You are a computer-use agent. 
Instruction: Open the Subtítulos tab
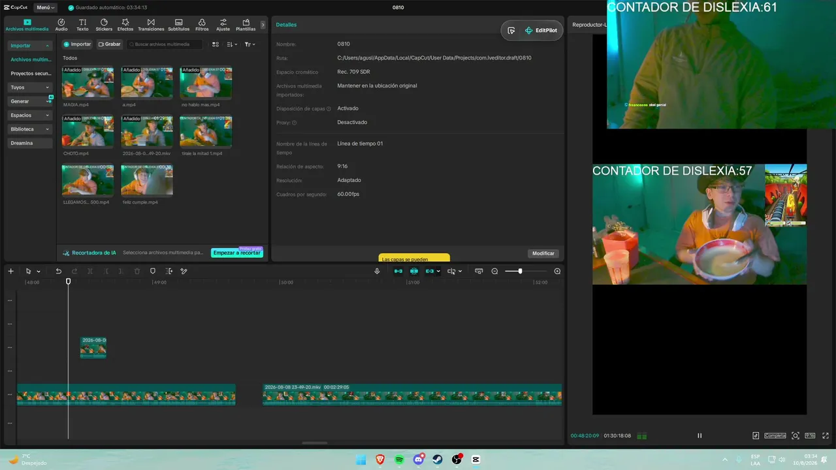click(179, 25)
